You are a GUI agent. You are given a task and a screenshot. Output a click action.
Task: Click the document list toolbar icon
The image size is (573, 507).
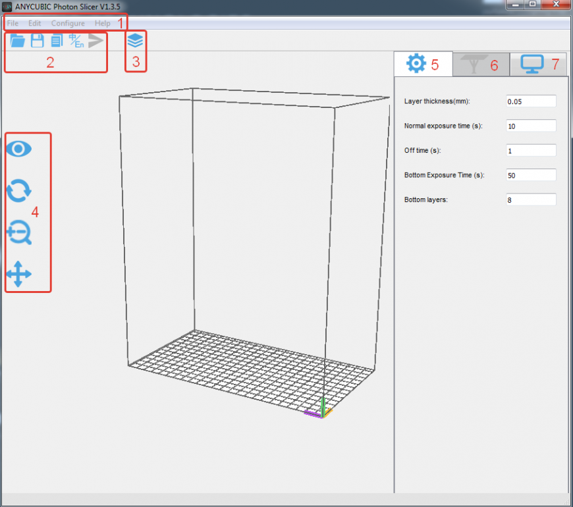point(57,41)
